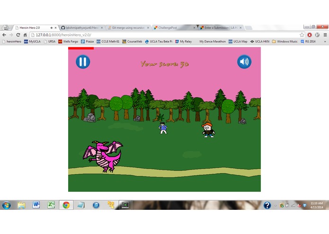
Task: Close the Git merge using recursive tab
Action: coord(148,27)
